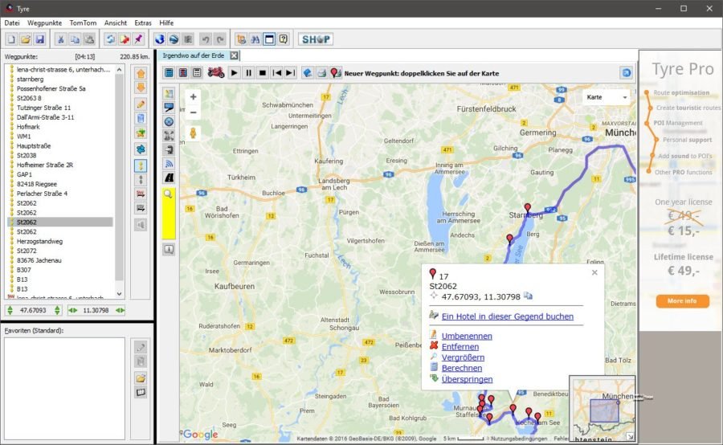Click the magnifier icon above yellow bar
Image resolution: width=723 pixels, height=445 pixels.
pos(169,194)
